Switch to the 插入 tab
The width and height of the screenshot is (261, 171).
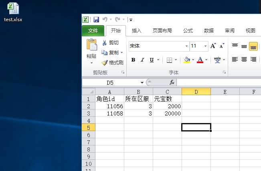(x=136, y=31)
